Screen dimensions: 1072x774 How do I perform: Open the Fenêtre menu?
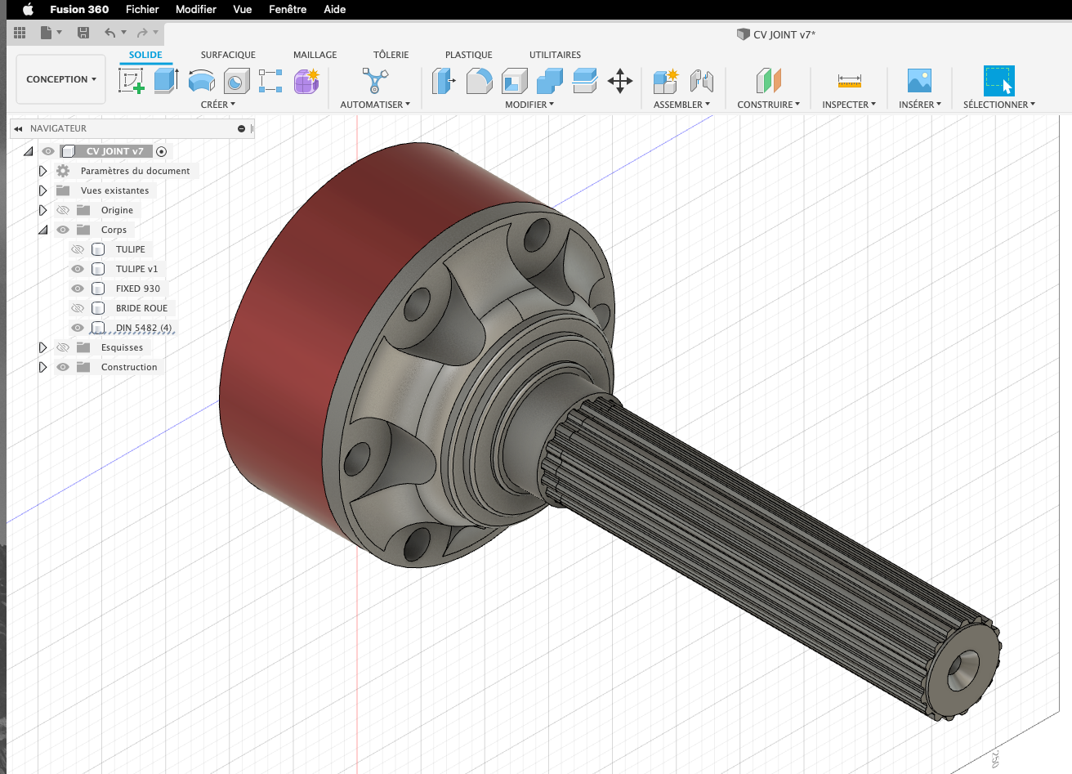coord(288,9)
